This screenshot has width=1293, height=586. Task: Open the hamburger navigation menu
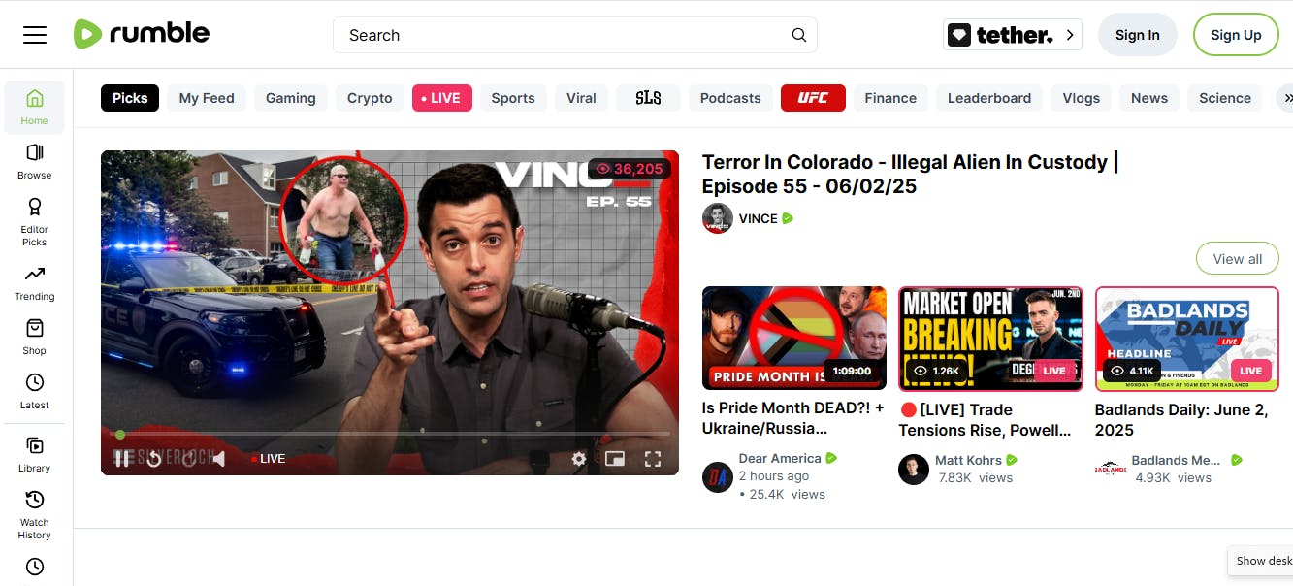(35, 35)
